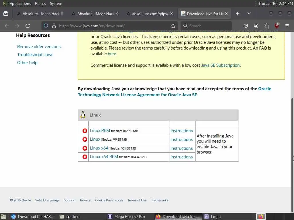This screenshot has width=294, height=220.
Task: Open Firefox View icon at tab bar start
Action: click(x=6, y=14)
